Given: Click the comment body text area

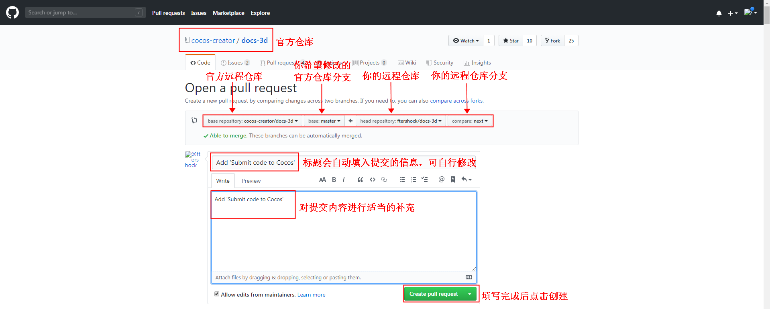Looking at the screenshot, I should [x=344, y=231].
